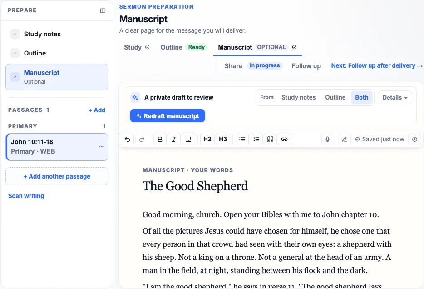Expand the Details dropdown
This screenshot has width=424, height=289.
[395, 97]
